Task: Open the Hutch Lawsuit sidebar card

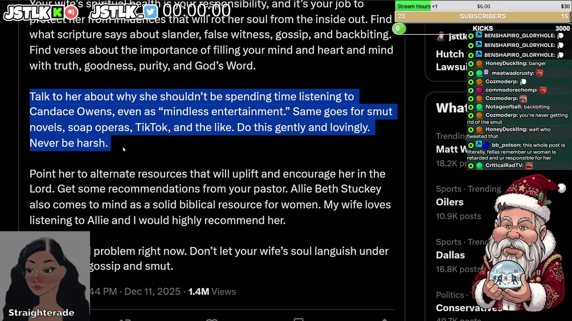Action: pyautogui.click(x=451, y=60)
